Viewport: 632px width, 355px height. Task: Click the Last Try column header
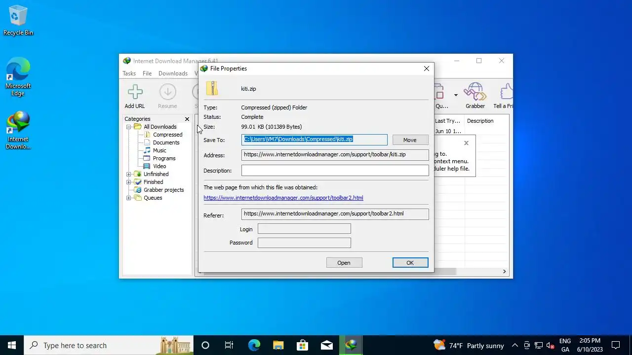coord(448,121)
